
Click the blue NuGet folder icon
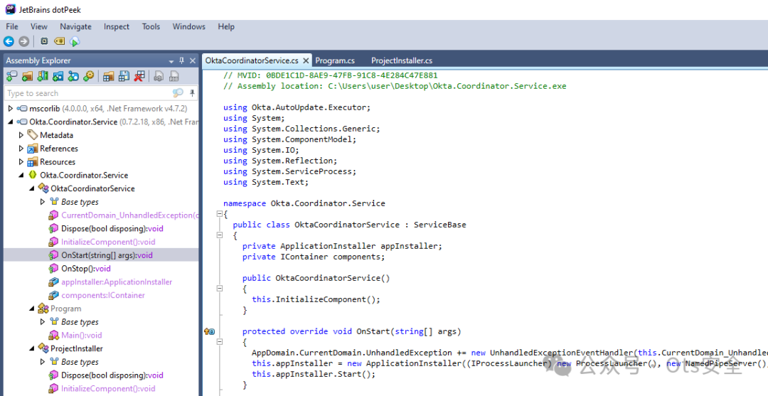[58, 76]
